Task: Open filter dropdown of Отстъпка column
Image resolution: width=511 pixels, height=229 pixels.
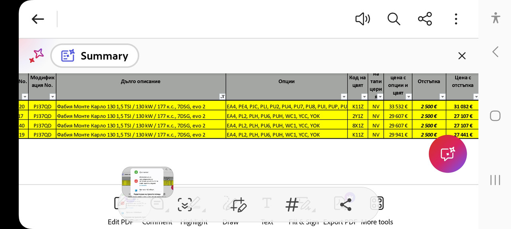Action: (442, 97)
